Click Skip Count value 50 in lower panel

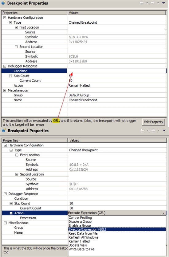71,204
